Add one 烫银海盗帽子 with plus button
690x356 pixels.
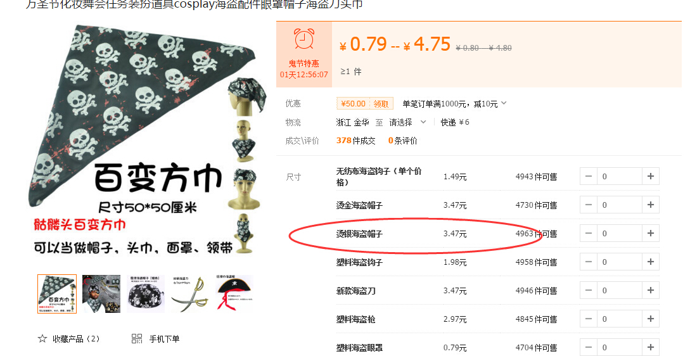(650, 233)
